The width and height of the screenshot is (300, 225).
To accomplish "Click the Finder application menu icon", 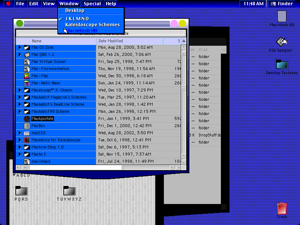I will [x=273, y=3].
